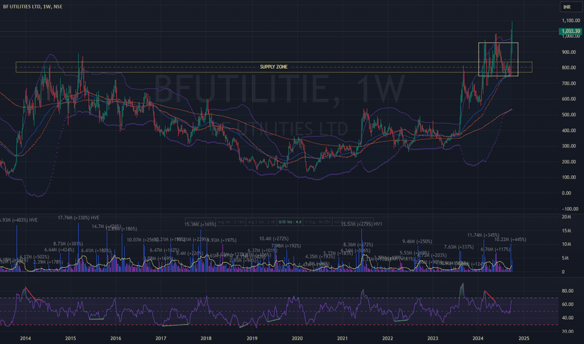Click the 0.00 level on the price axis
This screenshot has height=344, width=584.
tap(566, 193)
